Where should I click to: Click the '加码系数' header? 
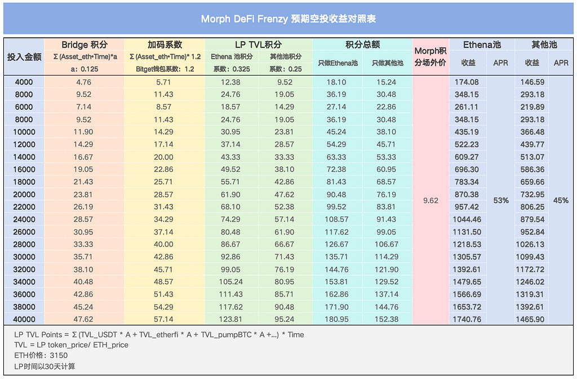[165, 45]
